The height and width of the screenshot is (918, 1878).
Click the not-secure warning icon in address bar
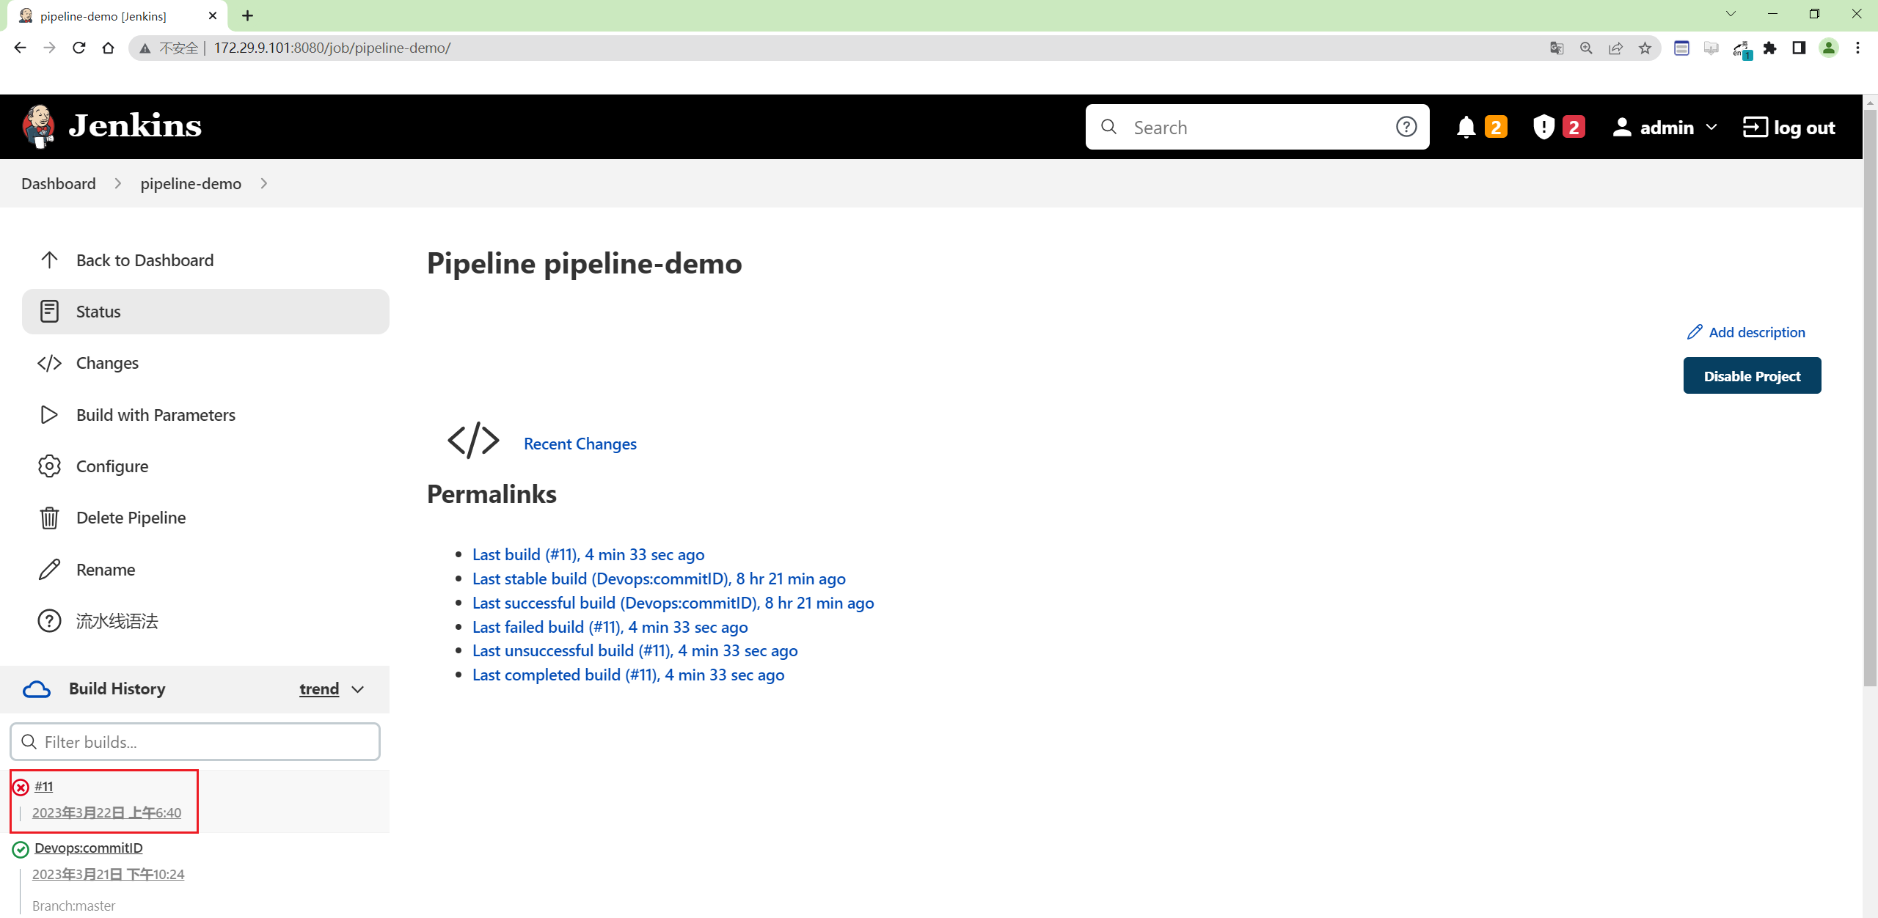[145, 48]
